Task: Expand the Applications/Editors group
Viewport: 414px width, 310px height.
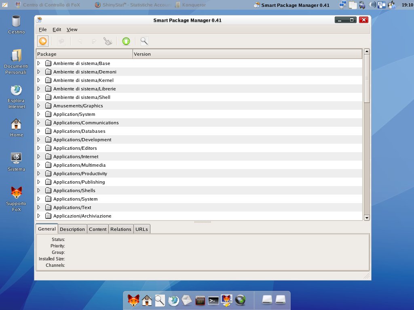Action: pos(39,148)
